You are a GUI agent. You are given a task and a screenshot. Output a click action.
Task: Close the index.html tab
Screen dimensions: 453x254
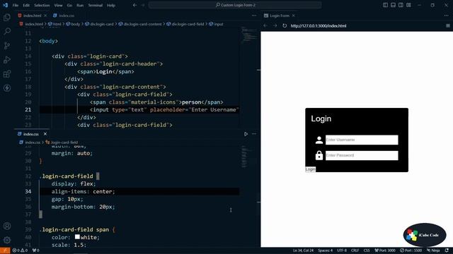click(45, 16)
